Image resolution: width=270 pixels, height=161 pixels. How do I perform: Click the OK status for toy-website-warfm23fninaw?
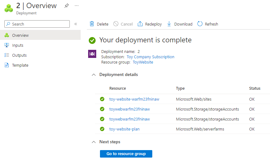[252, 99]
